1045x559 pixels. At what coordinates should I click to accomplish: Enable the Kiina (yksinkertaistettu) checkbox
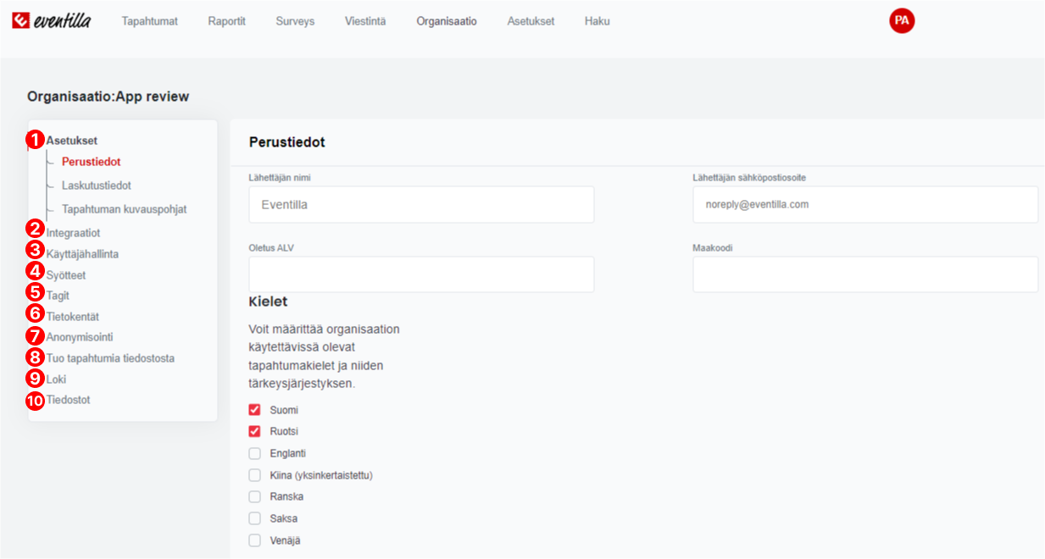coord(254,475)
